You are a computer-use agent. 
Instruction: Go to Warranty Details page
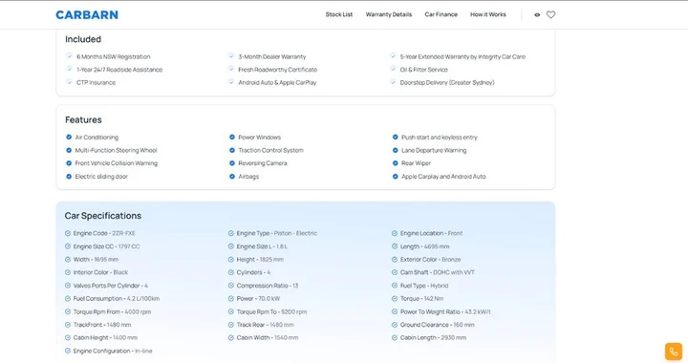pos(389,14)
